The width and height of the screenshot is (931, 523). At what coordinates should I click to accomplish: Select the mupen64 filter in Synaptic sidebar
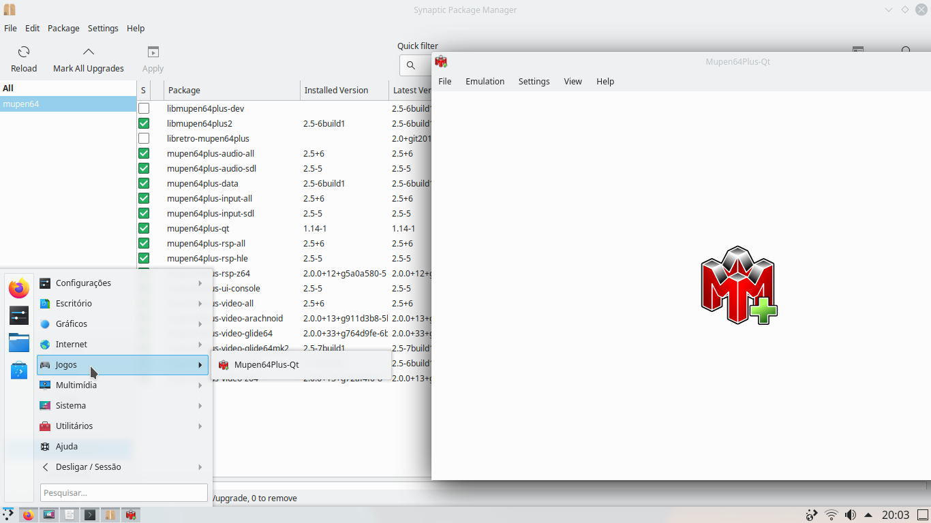pyautogui.click(x=68, y=104)
